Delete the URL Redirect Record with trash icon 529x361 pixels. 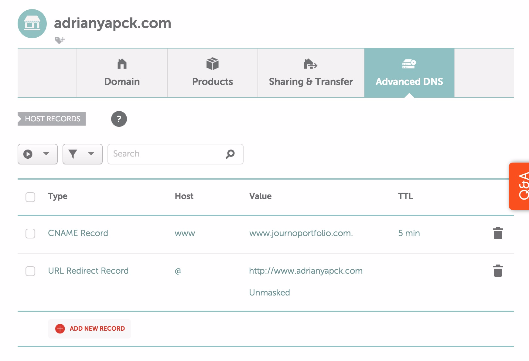(x=498, y=271)
